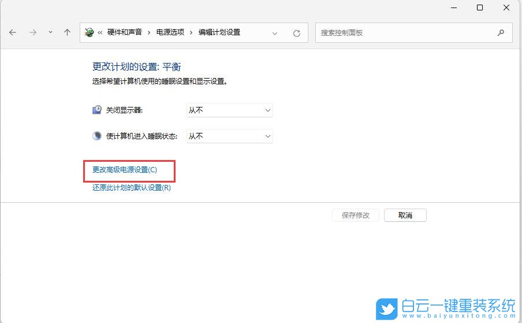Close the control panel window
The height and width of the screenshot is (323, 522).
pyautogui.click(x=506, y=8)
